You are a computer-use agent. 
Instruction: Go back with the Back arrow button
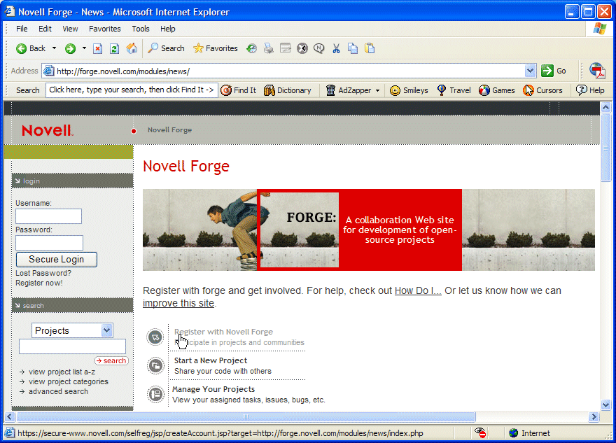coord(31,48)
